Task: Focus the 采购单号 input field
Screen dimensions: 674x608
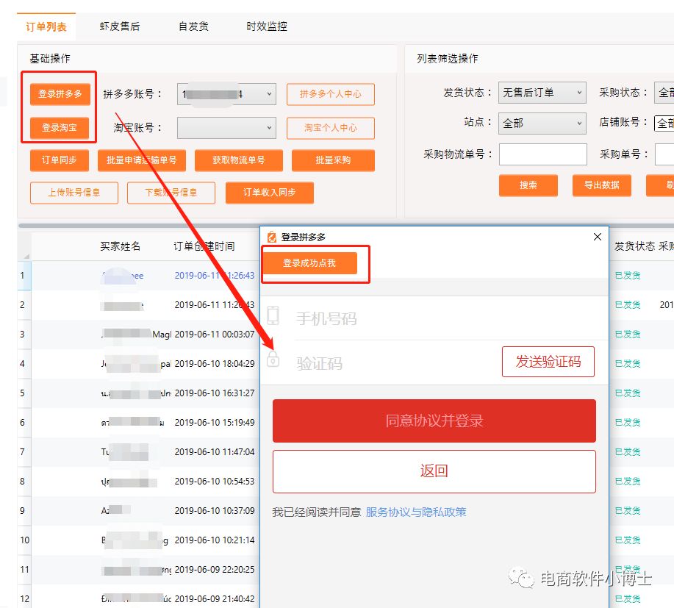Action: point(664,154)
